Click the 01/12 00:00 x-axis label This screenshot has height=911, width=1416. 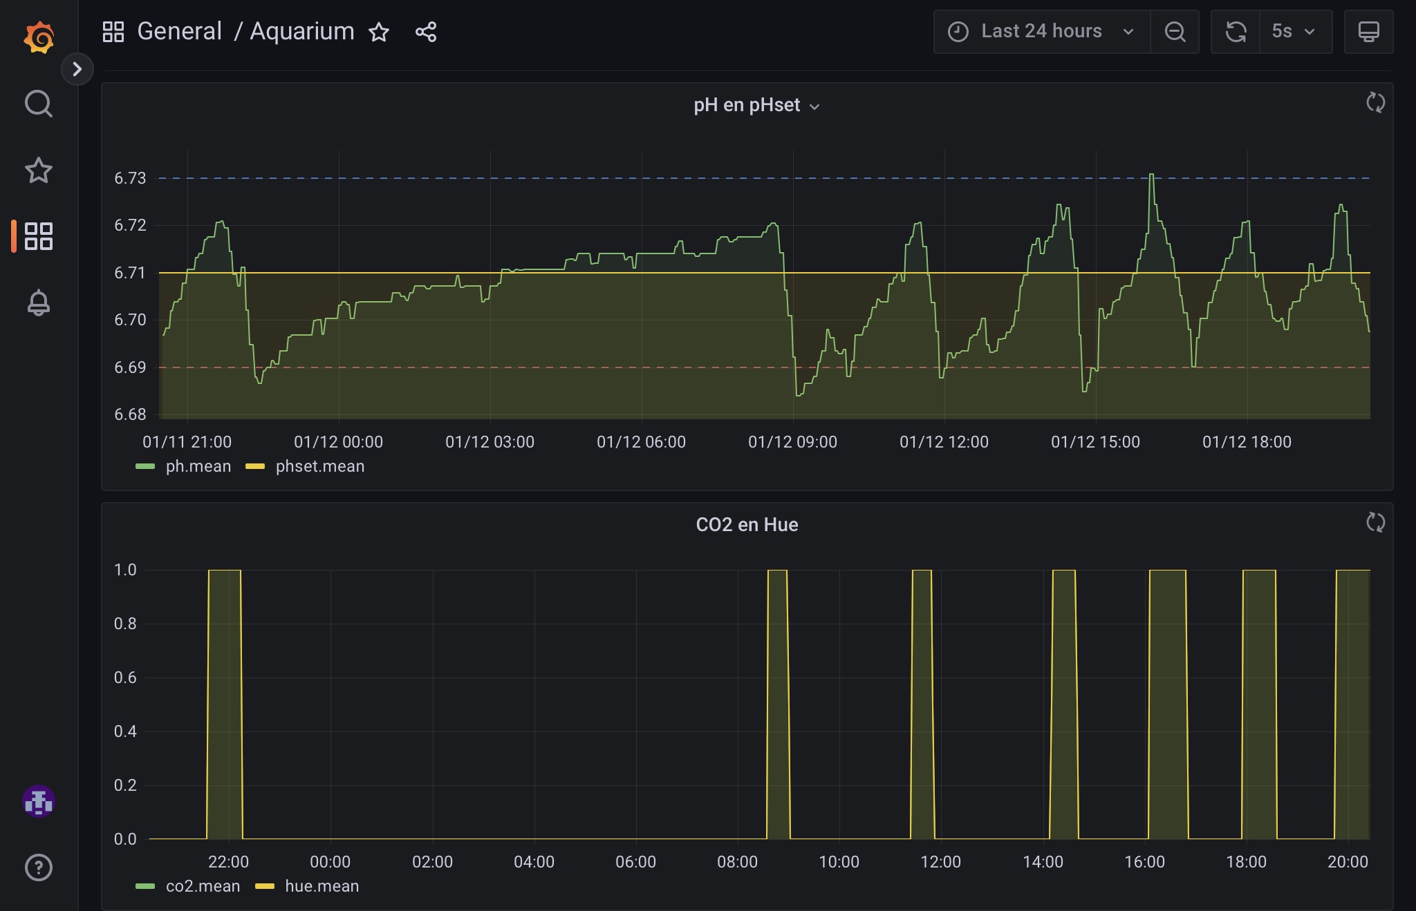point(338,442)
